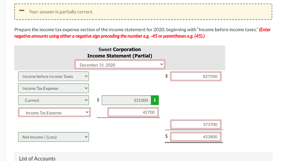The width and height of the screenshot is (281, 161).
Task: Click the 331000 amount field
Action: coord(126,100)
